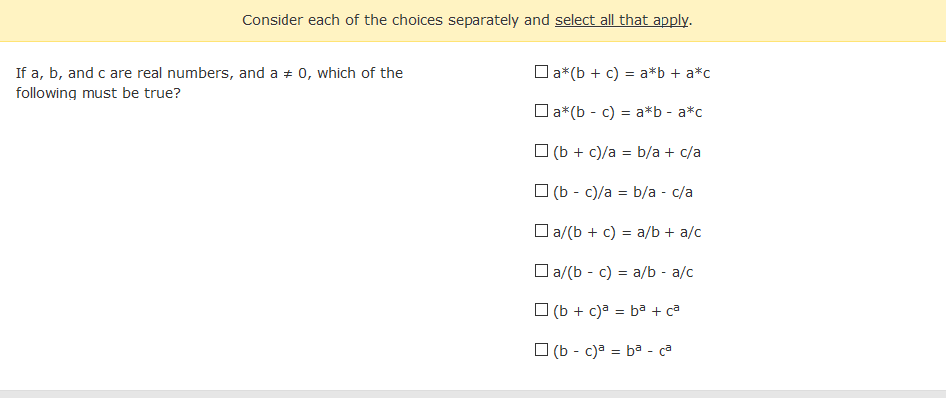Click the answer text '(b + c)/a = b/a + c/a'
Image resolution: width=946 pixels, height=398 pixels.
627,152
